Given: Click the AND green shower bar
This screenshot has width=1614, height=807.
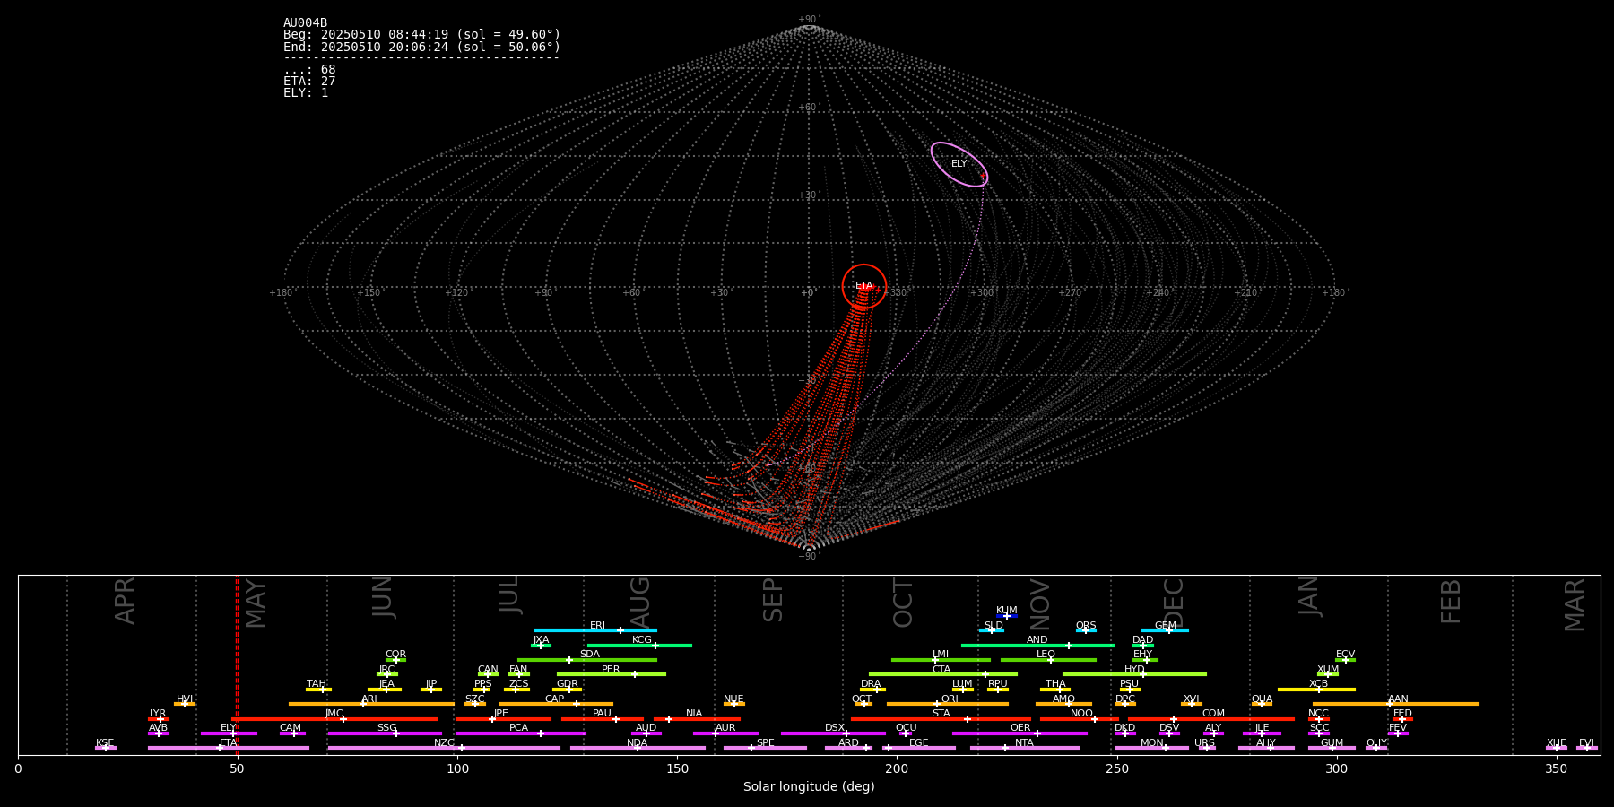Looking at the screenshot, I should (x=1037, y=646).
